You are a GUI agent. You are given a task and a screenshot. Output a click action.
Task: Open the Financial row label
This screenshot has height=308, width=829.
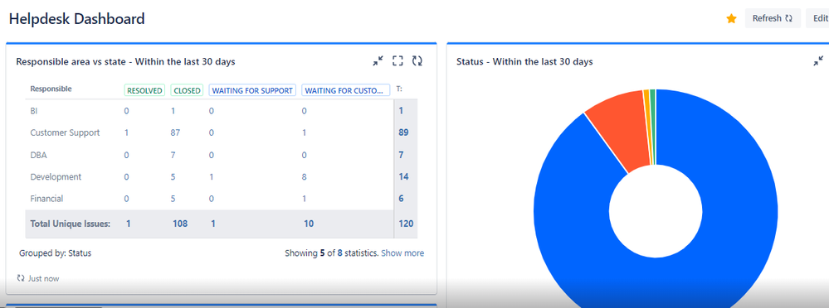pyautogui.click(x=46, y=199)
